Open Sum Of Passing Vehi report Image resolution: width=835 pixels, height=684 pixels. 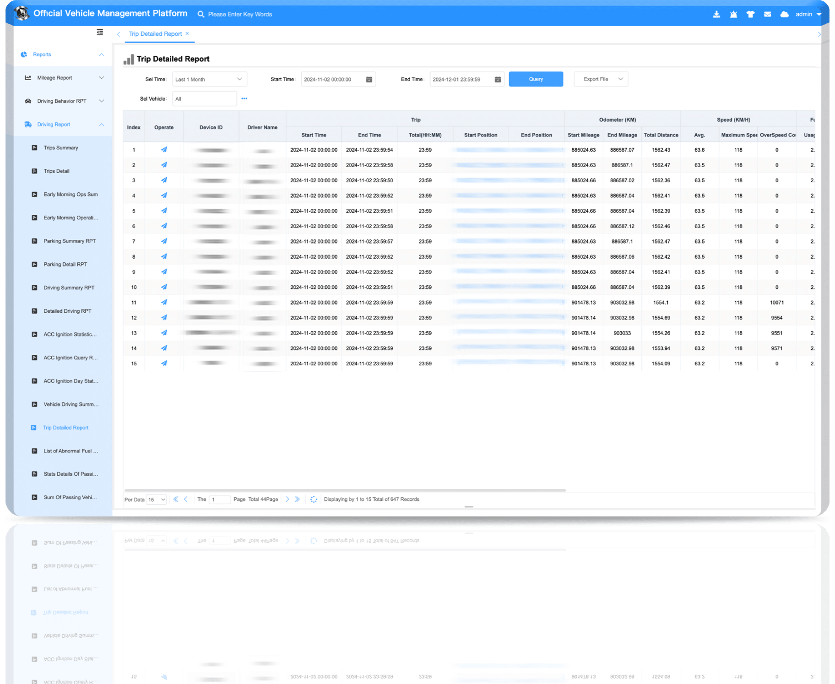pos(70,497)
